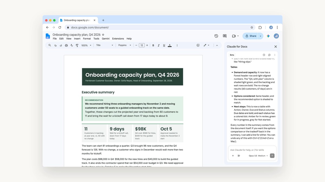This screenshot has width=325, height=182.
Task: Go back in browser
Action: point(47,27)
